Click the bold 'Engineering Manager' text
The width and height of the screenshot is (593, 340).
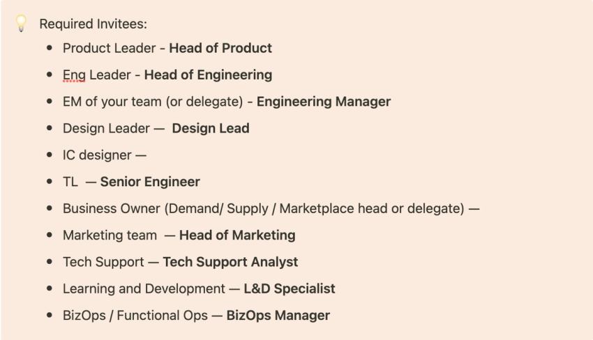[324, 102]
